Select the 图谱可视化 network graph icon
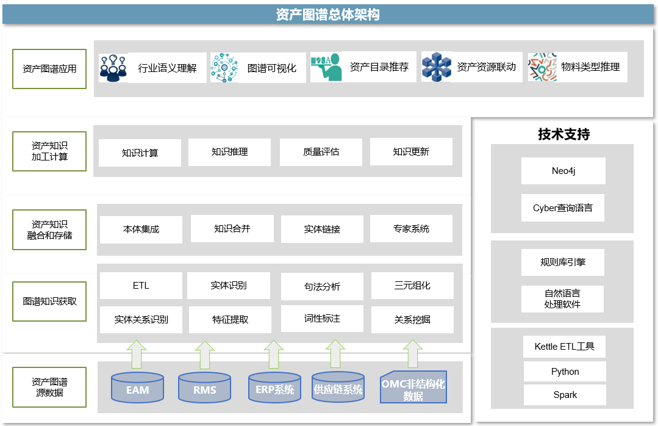Image resolution: width=658 pixels, height=426 pixels. click(225, 67)
